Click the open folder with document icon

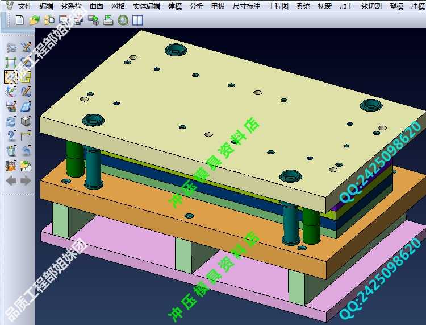(26, 166)
